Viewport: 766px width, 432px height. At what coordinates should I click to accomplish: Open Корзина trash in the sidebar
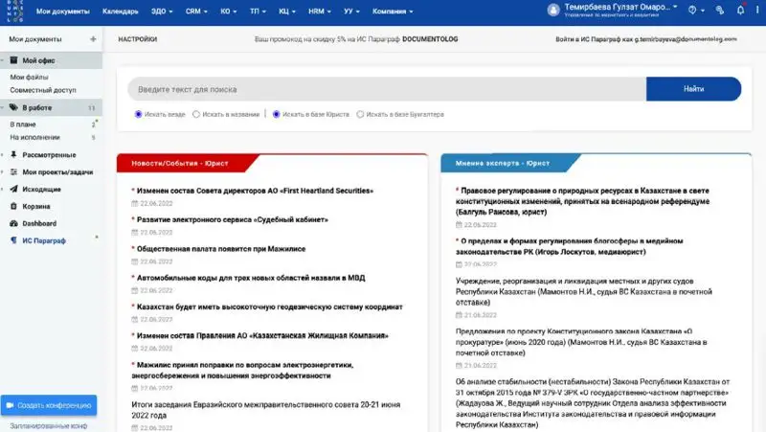(36, 206)
